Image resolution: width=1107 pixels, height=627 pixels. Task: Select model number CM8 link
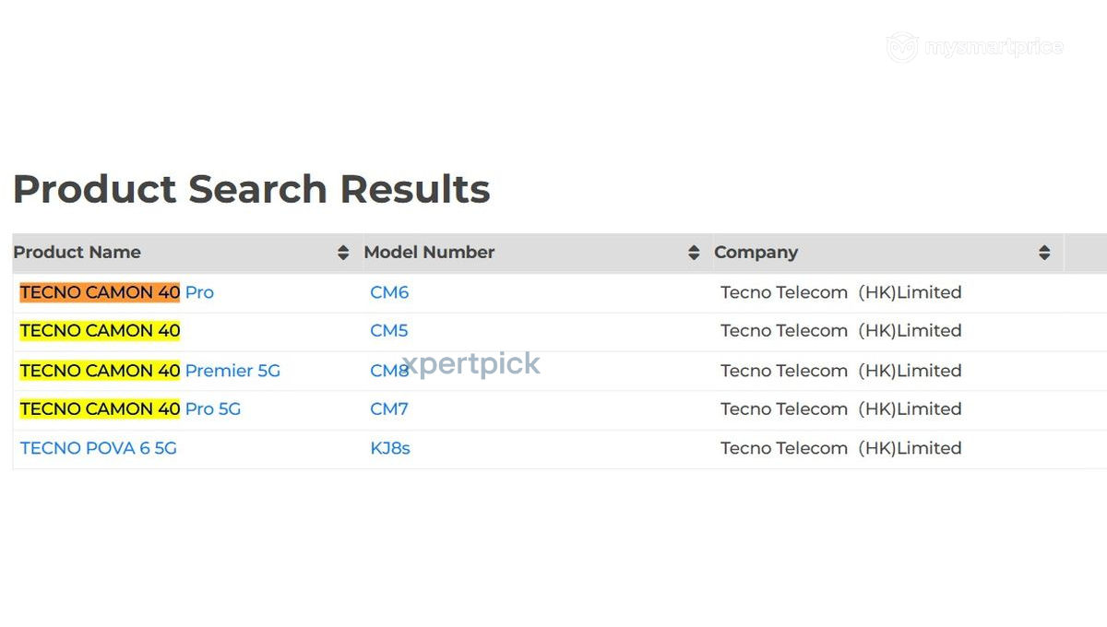[x=389, y=371]
